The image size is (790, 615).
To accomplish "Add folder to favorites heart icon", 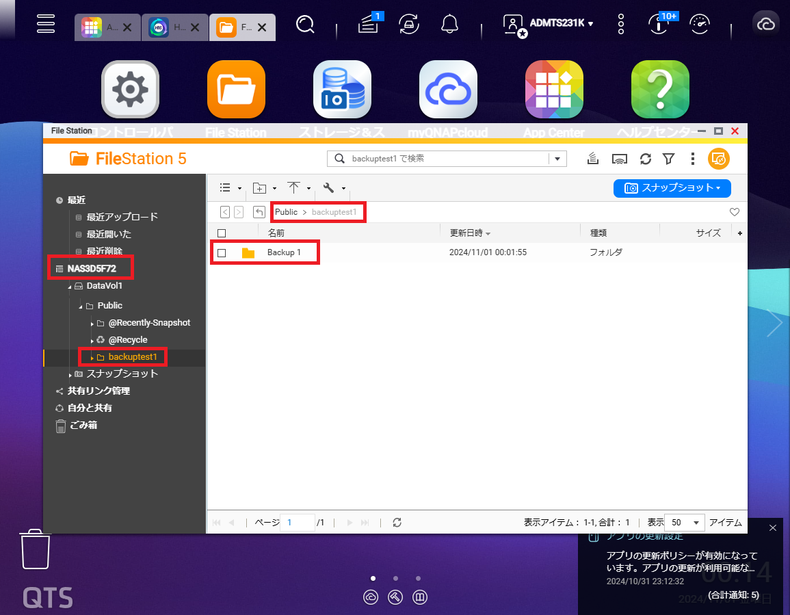I will tap(735, 212).
